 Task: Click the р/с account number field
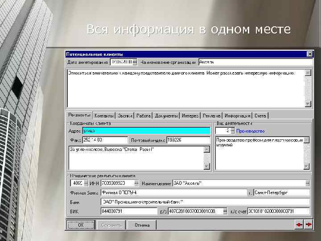pyautogui.click(x=195, y=211)
